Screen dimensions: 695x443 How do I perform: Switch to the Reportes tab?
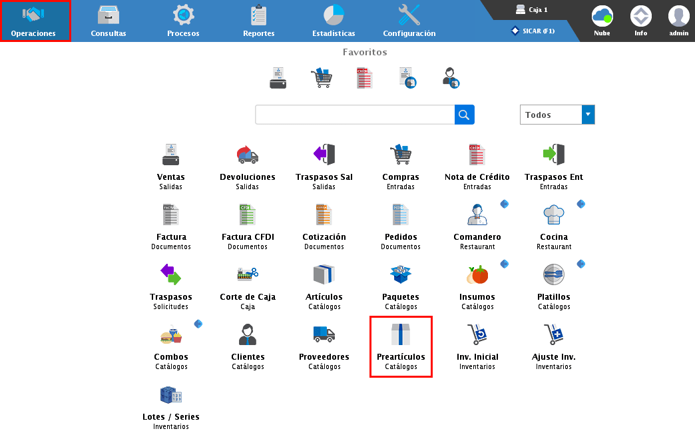(x=258, y=21)
